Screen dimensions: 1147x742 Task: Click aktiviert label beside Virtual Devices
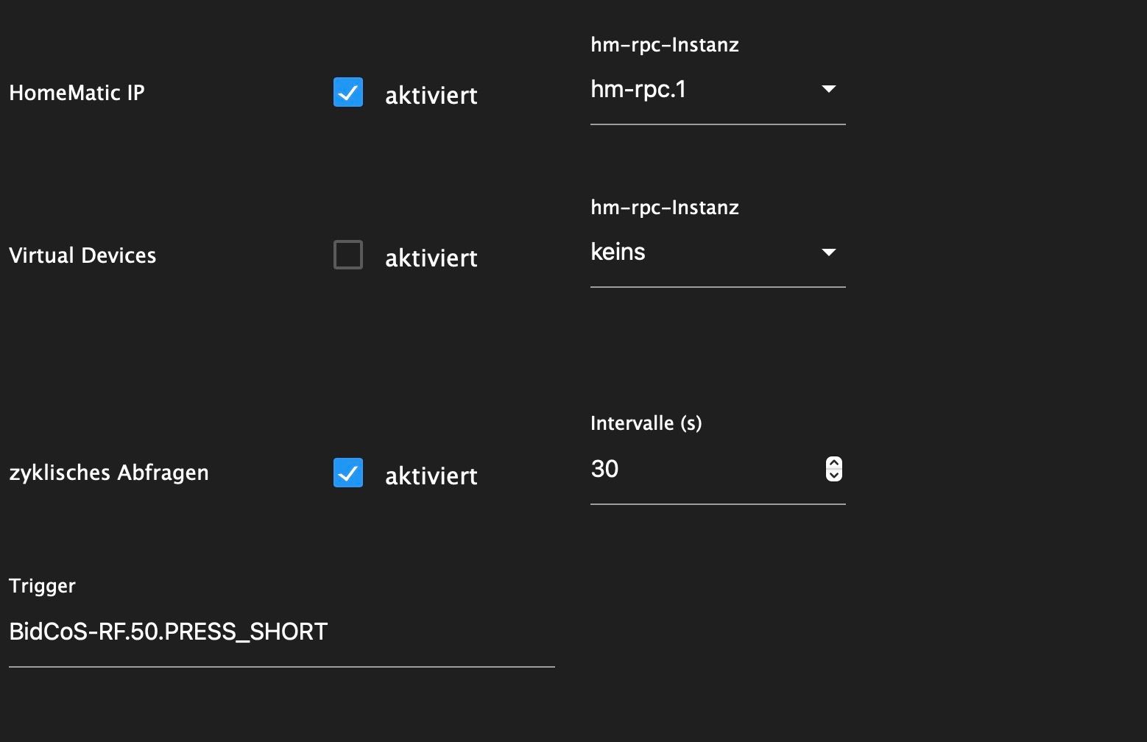tap(431, 258)
